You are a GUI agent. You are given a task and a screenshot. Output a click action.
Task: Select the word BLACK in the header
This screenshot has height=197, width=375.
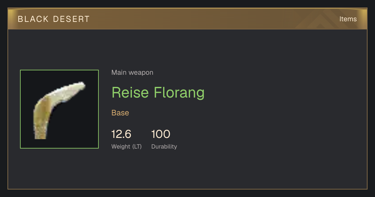pyautogui.click(x=33, y=19)
